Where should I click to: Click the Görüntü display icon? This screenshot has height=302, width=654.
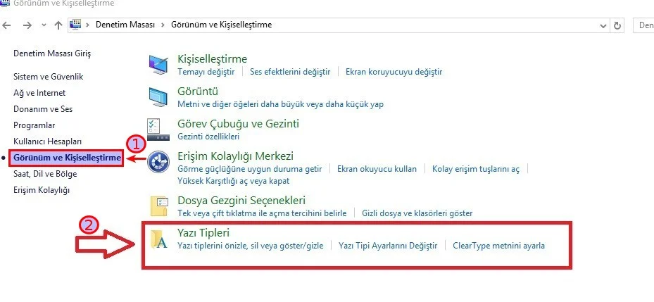158,97
